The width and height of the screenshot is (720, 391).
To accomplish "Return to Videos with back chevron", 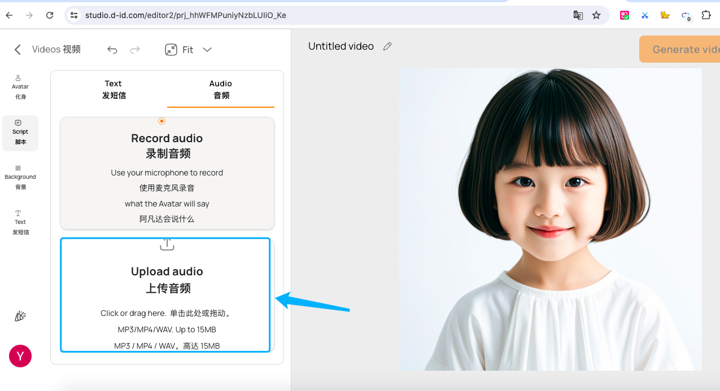I will pos(18,50).
